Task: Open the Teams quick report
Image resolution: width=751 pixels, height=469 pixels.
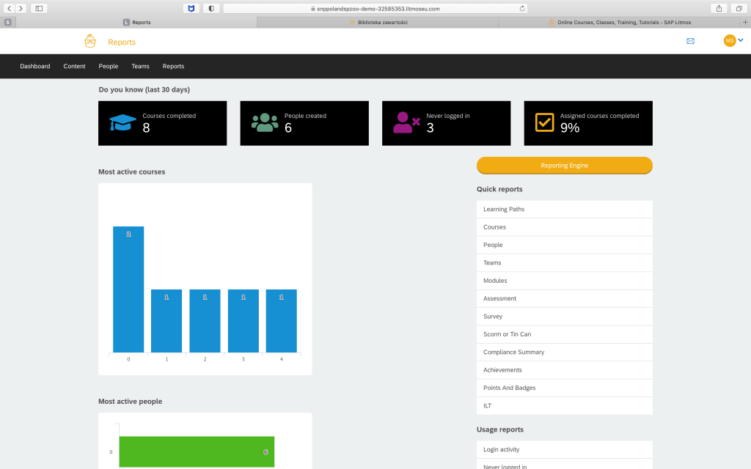Action: 564,263
